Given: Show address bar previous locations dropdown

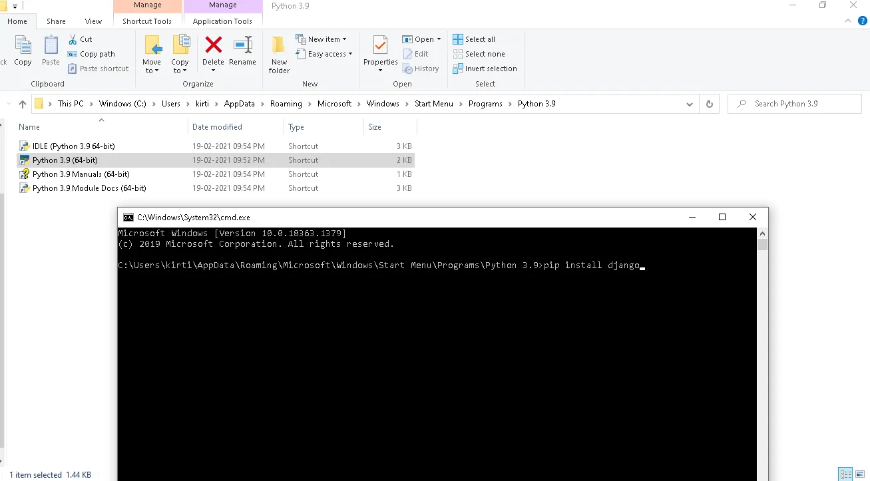Looking at the screenshot, I should click(690, 104).
